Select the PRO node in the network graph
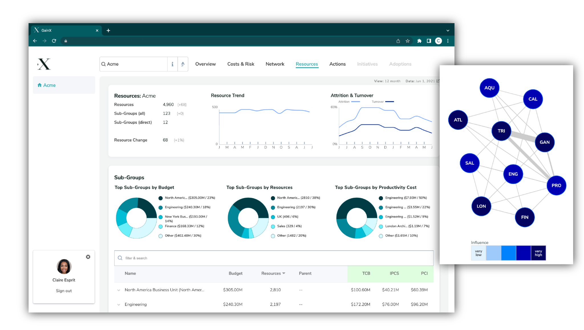Viewport: 584px width, 330px height. pos(556,185)
